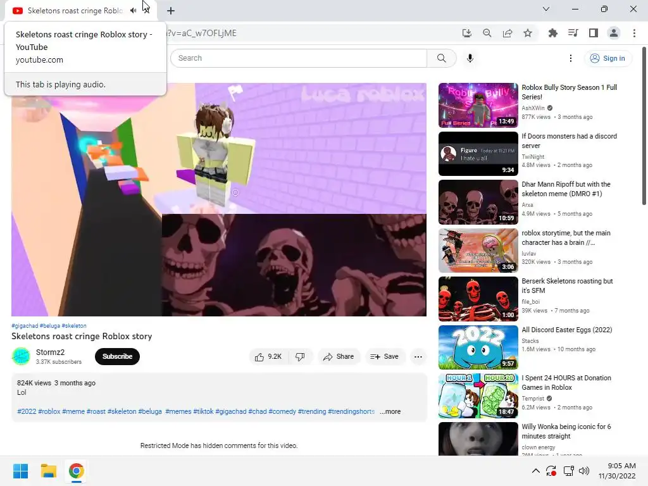The image size is (648, 486).
Task: Open If Doors monsters had discord thumbnail
Action: 478,154
